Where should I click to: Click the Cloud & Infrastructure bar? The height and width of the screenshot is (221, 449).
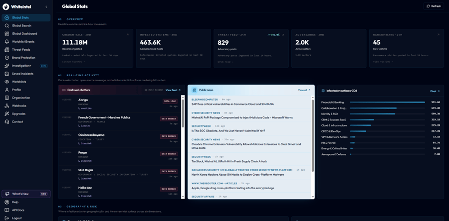point(360,125)
